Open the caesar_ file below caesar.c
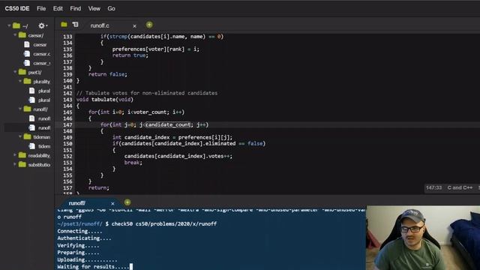480x270 pixels. pos(41,63)
